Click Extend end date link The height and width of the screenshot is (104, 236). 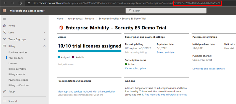pos(166,52)
